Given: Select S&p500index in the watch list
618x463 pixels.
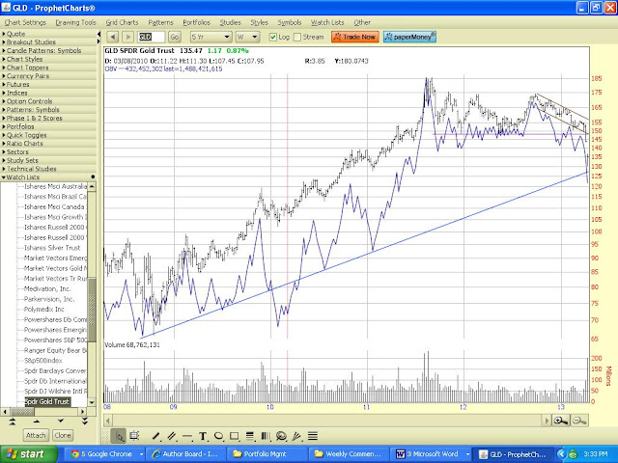Looking at the screenshot, I should coord(42,361).
